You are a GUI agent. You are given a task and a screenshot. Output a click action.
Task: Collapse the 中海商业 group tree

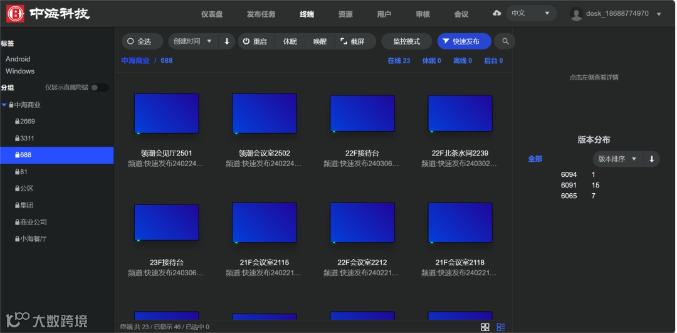coord(4,105)
